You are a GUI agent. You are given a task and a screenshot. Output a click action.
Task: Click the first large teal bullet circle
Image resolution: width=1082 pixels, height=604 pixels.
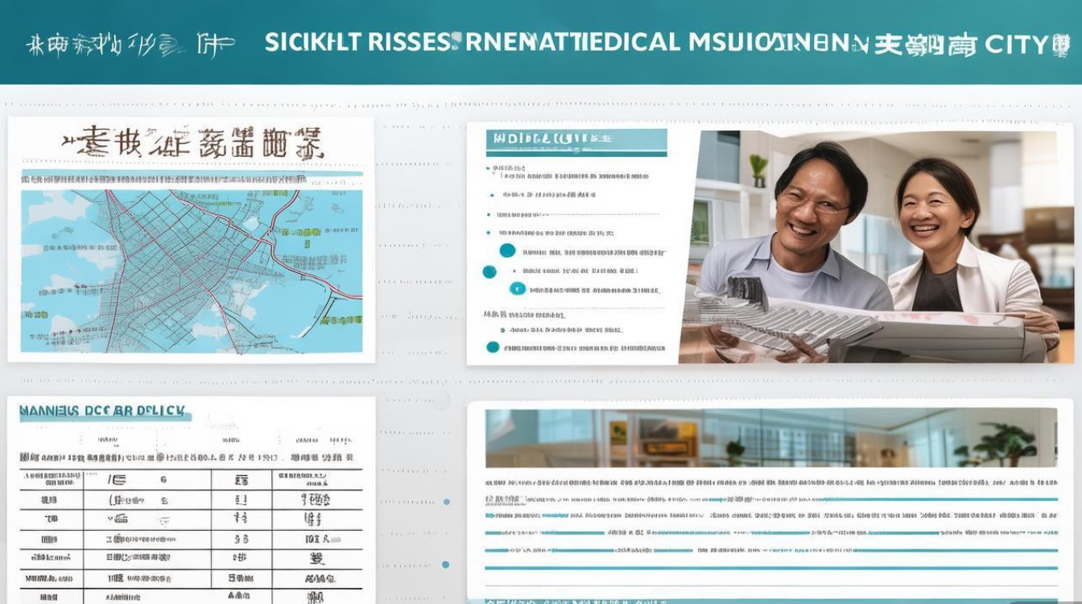507,250
